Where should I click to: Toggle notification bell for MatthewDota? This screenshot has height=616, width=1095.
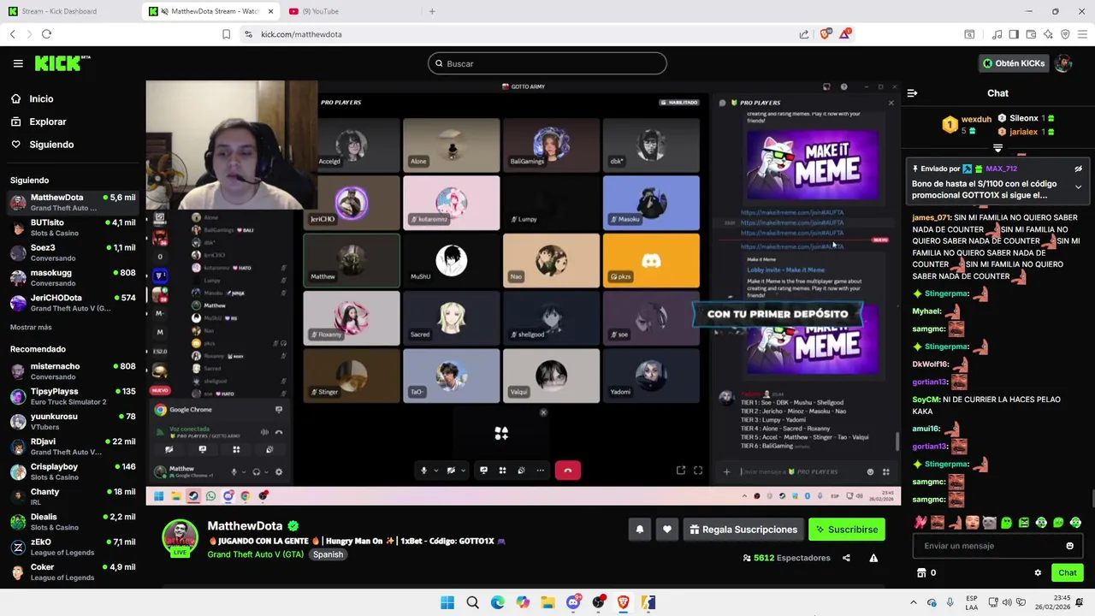tap(639, 530)
